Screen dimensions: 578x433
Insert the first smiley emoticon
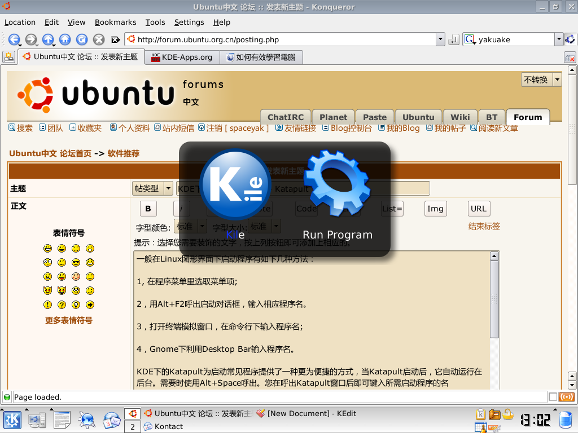(47, 249)
